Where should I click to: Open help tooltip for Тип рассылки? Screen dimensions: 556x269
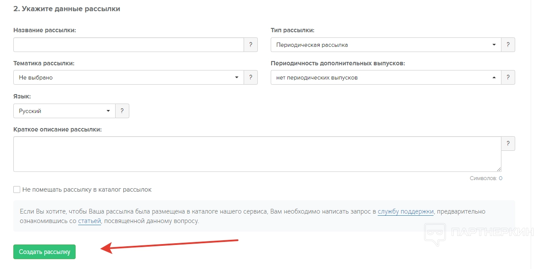[x=508, y=45]
